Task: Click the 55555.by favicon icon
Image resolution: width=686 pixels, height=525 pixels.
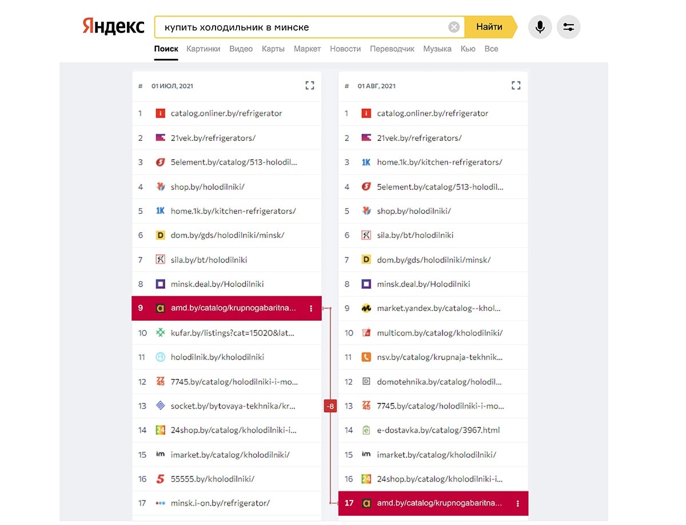Action: tap(160, 479)
